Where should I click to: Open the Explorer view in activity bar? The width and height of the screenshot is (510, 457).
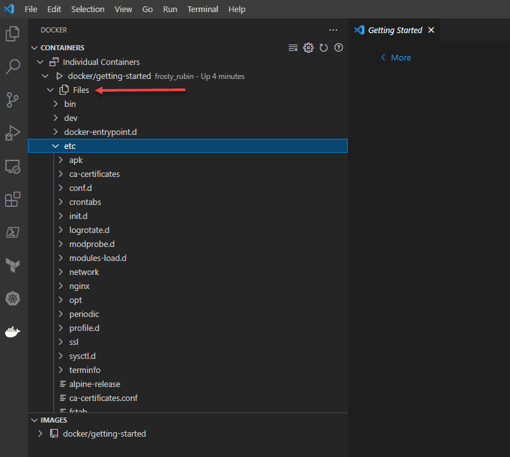click(x=13, y=34)
